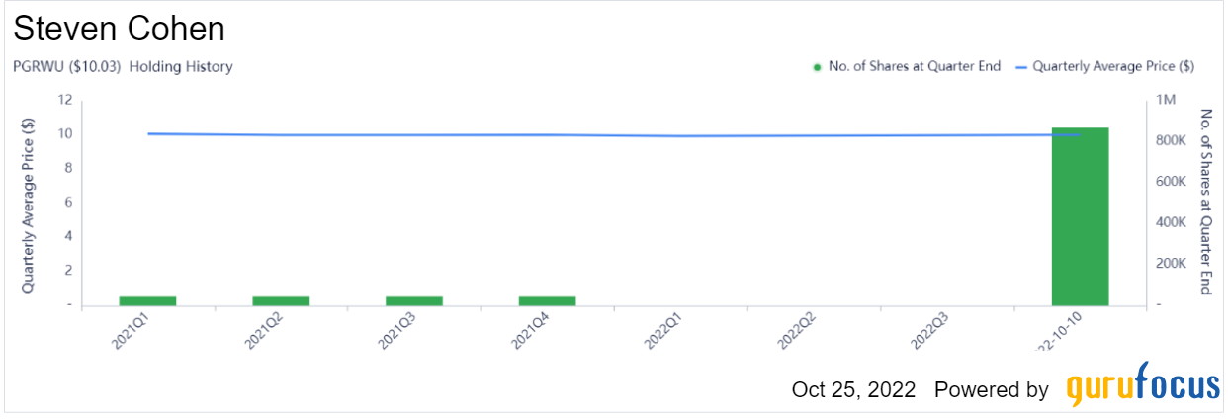Click the tall green bar for 22-10-10
Screen dimensions: 1228x420
click(1080, 216)
